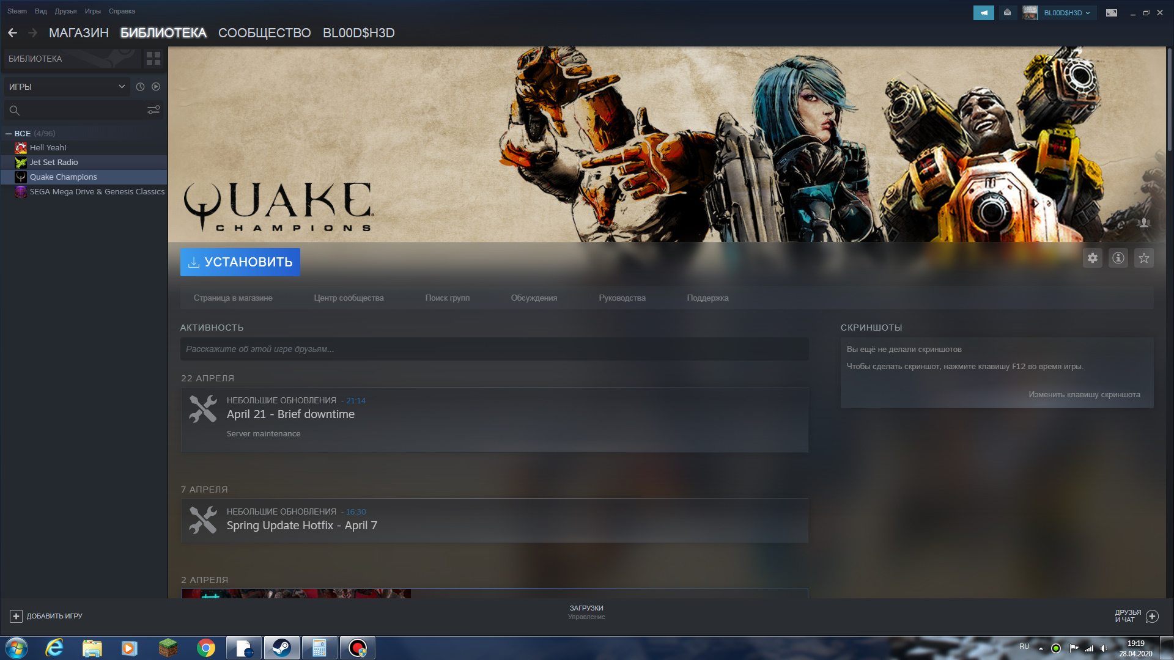
Task: Open Обсуждения link
Action: [534, 298]
